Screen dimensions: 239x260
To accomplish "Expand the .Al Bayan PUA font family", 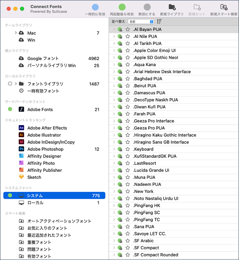I will pos(114,30).
